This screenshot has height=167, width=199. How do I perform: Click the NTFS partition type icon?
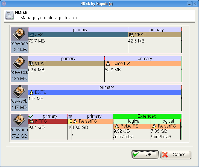[x=31, y=121]
